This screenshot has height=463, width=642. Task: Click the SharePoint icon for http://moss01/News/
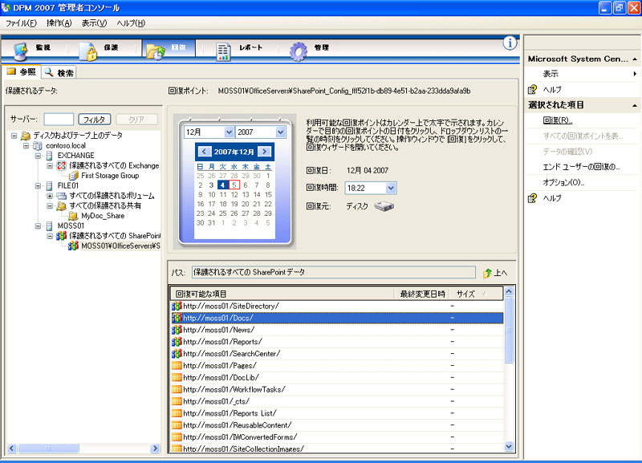click(177, 330)
